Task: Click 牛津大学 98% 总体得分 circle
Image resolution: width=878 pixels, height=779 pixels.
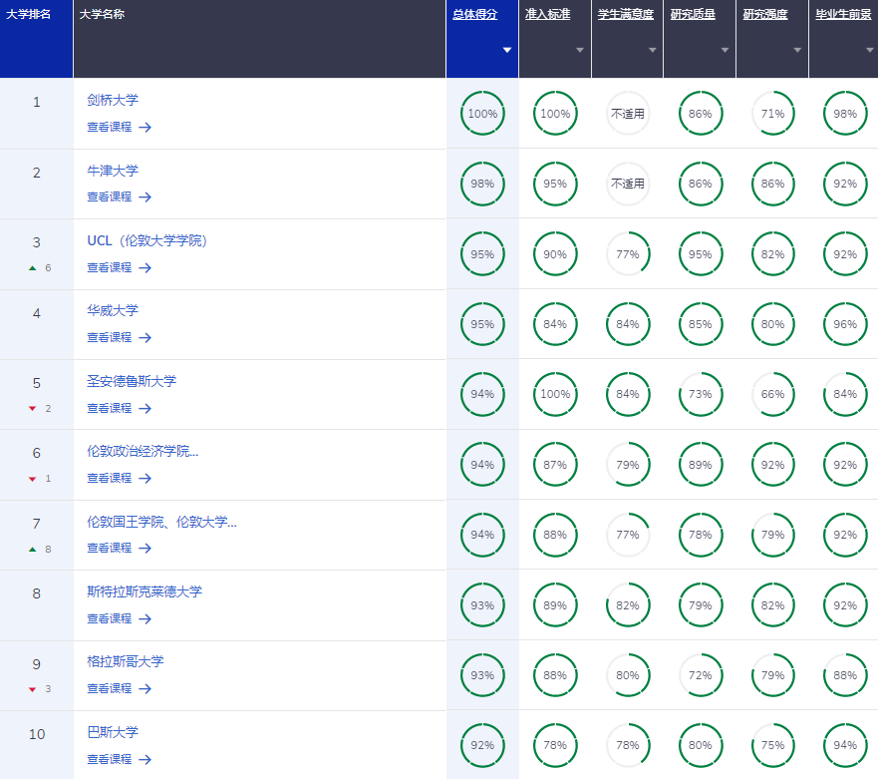Action: [x=482, y=184]
